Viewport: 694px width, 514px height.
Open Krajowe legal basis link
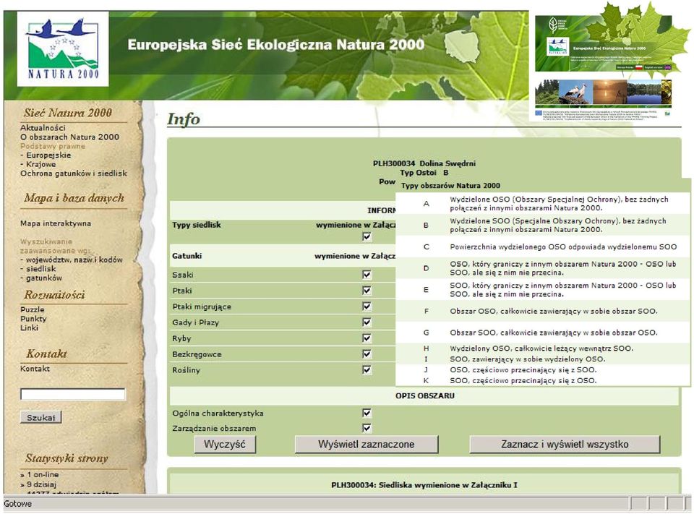coord(40,164)
